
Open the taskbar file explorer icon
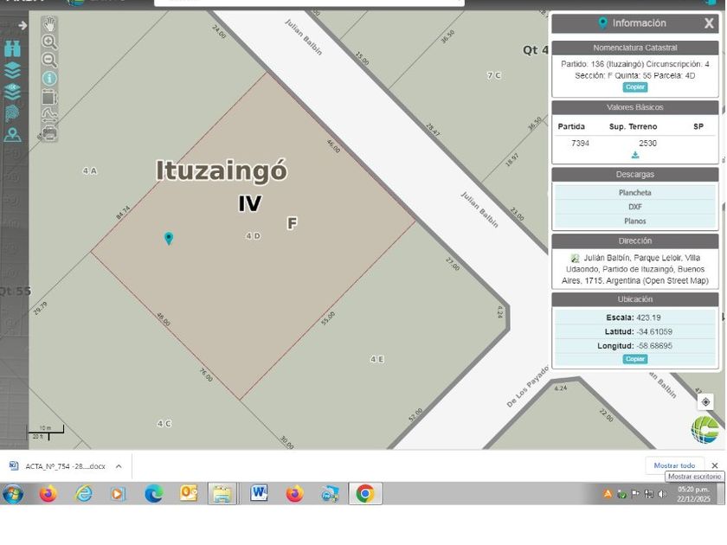(222, 494)
